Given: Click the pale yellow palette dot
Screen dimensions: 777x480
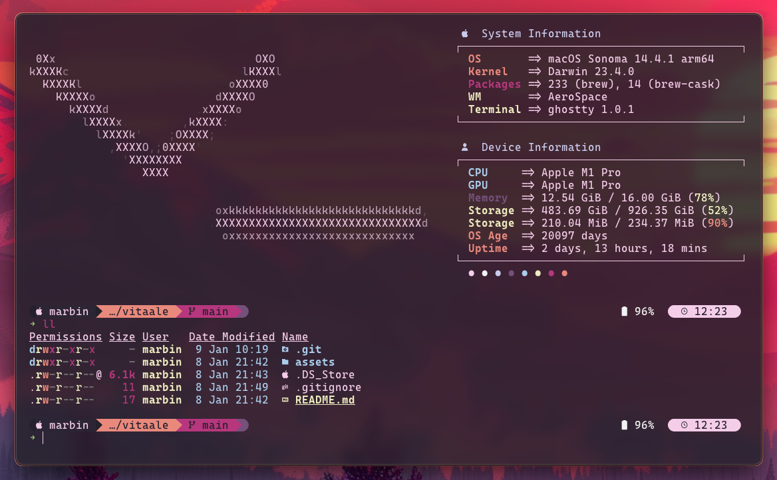Looking at the screenshot, I should [x=538, y=273].
